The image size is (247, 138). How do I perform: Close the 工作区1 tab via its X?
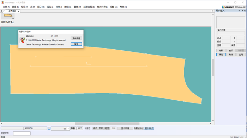pyautogui.click(x=18, y=11)
